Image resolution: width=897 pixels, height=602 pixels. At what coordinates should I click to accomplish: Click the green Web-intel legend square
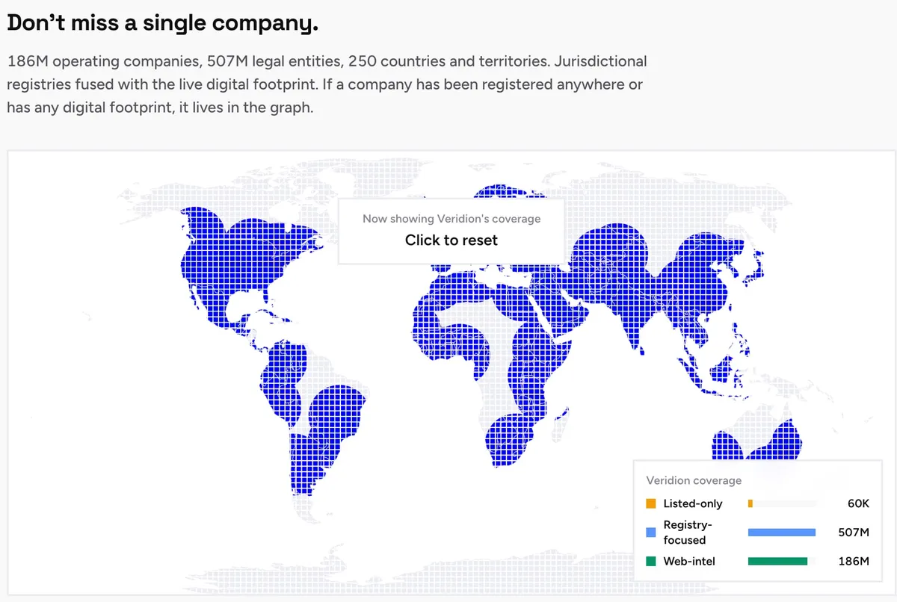651,561
